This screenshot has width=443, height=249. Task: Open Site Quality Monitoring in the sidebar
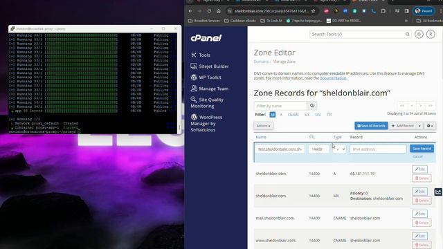pyautogui.click(x=207, y=103)
